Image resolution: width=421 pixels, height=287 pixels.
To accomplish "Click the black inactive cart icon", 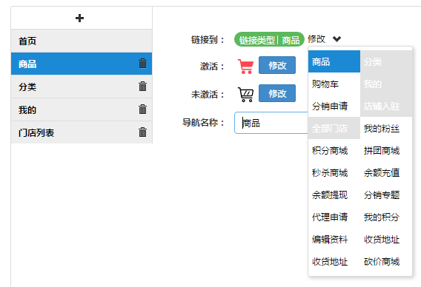I will 245,95.
